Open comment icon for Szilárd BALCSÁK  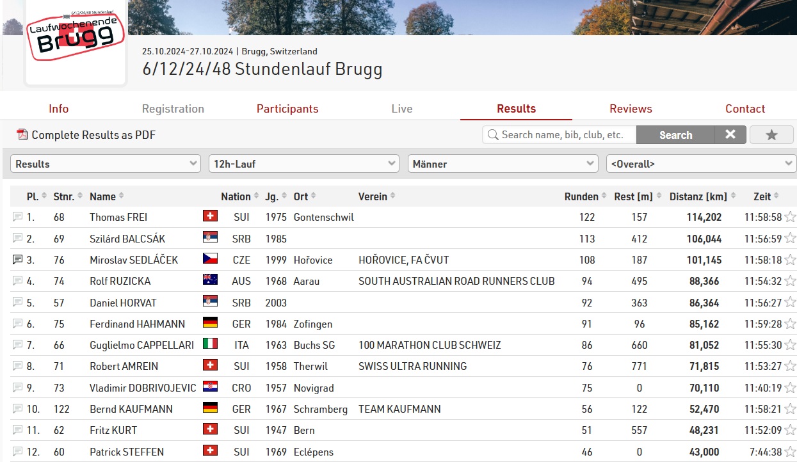17,238
